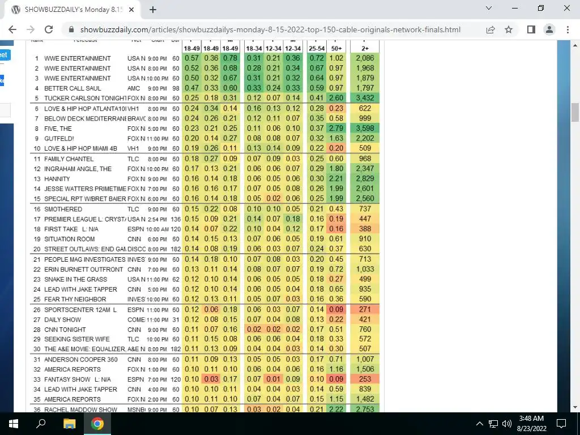Open network settings tray icon
The image size is (580, 435).
coord(493,424)
